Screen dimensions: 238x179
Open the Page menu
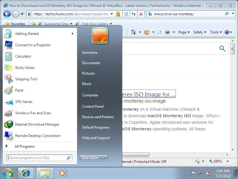pyautogui.click(x=184, y=32)
